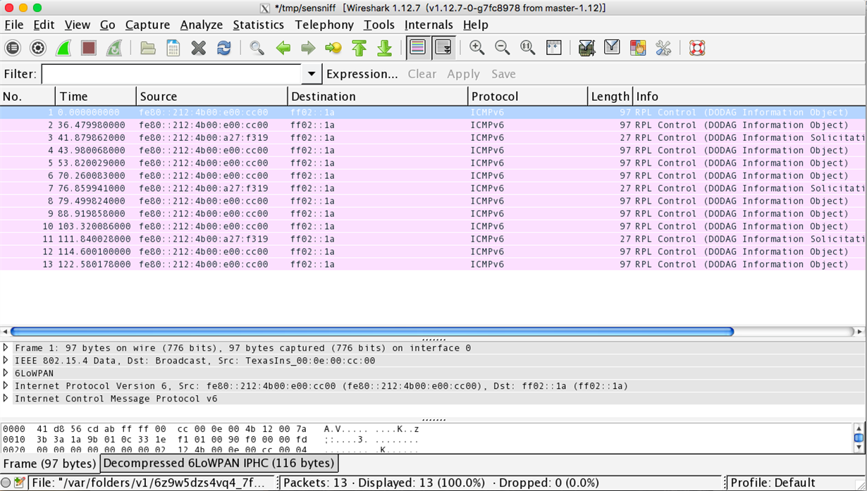
Task: Open the capture interfaces list
Action: tap(13, 48)
